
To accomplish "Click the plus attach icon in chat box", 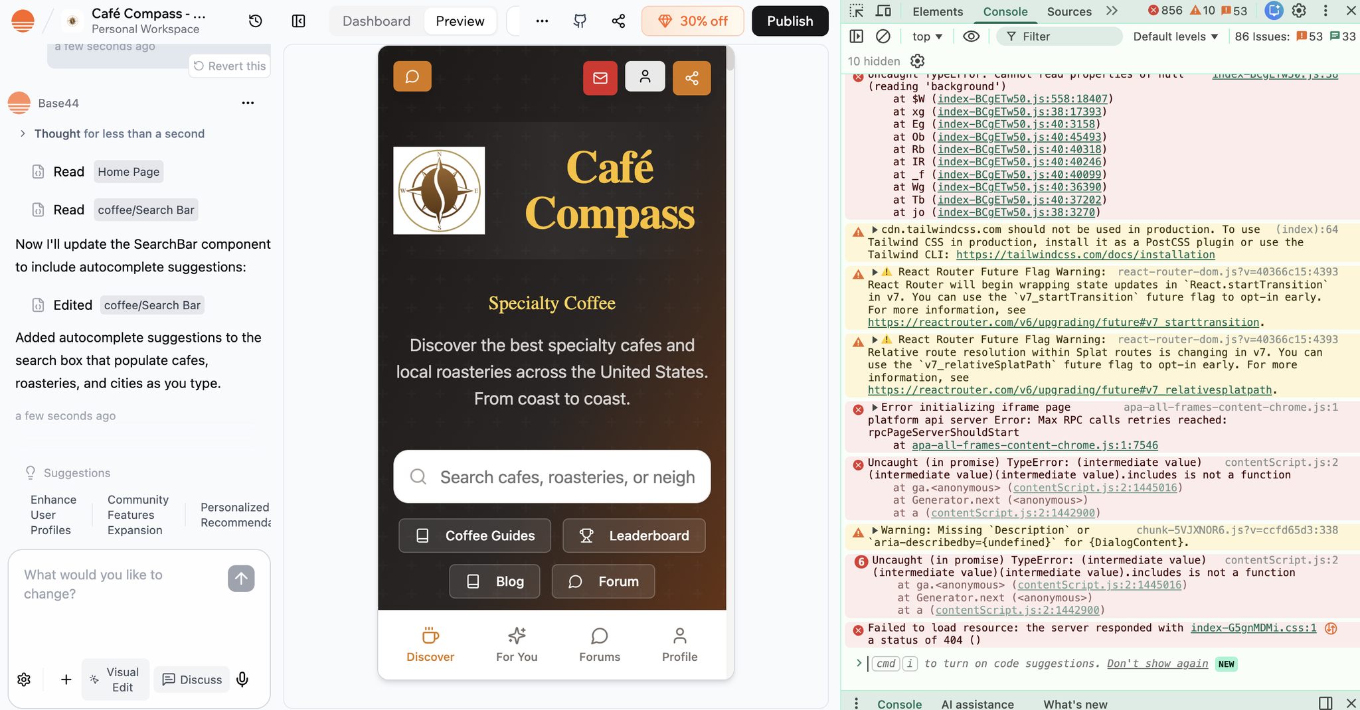I will pyautogui.click(x=66, y=679).
